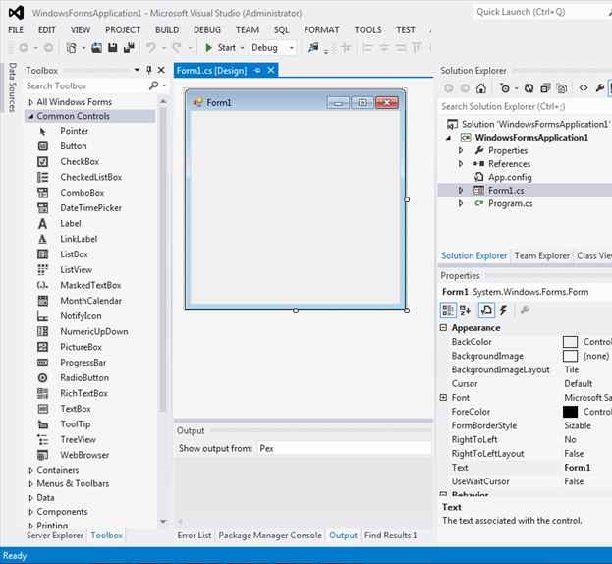Collapse Common Controls group
This screenshot has width=612, height=564.
click(30, 116)
